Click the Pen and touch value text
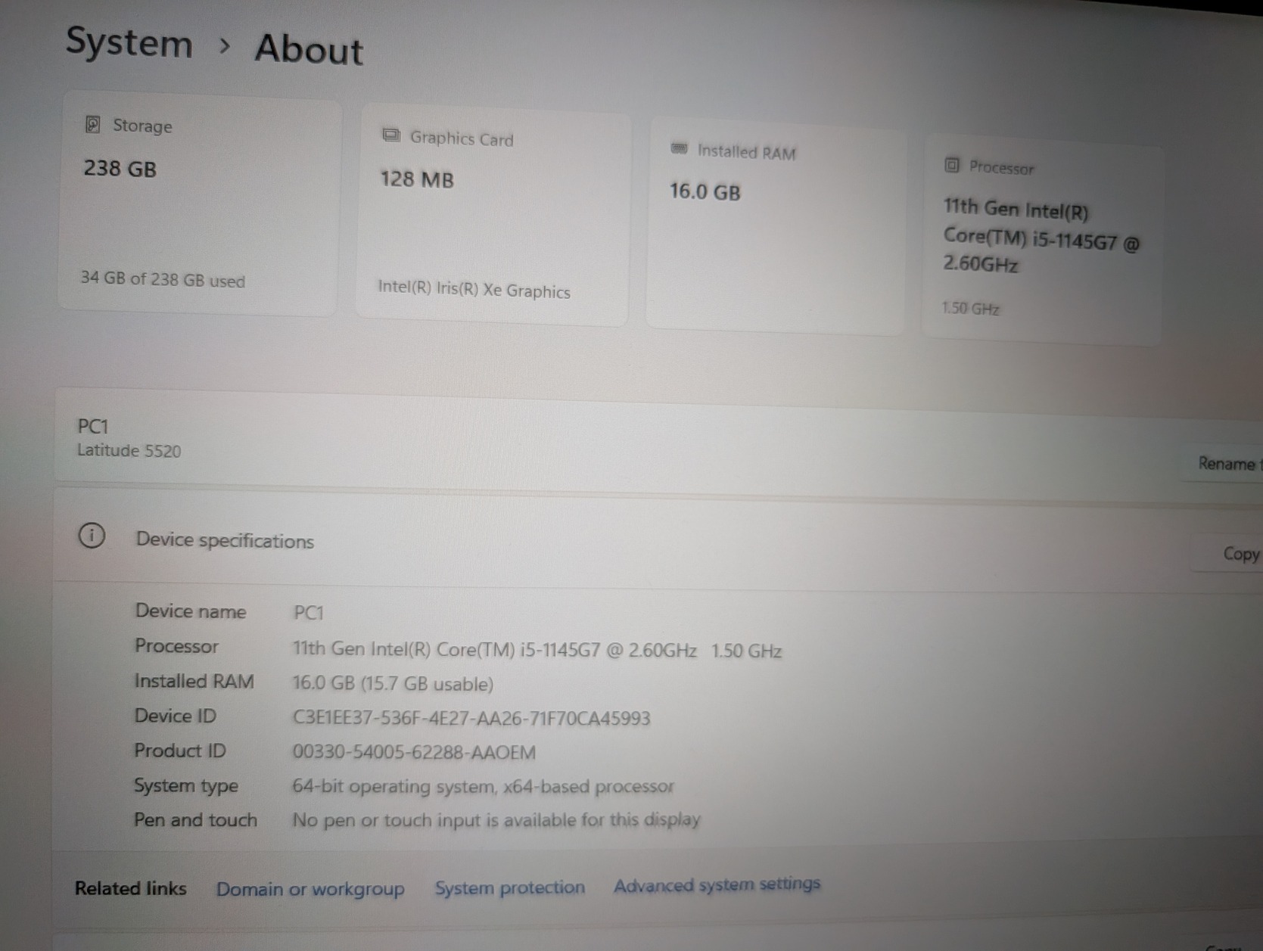1263x951 pixels. pyautogui.click(x=496, y=820)
